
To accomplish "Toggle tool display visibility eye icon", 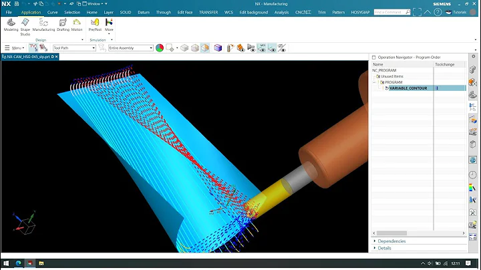I will pos(251,48).
